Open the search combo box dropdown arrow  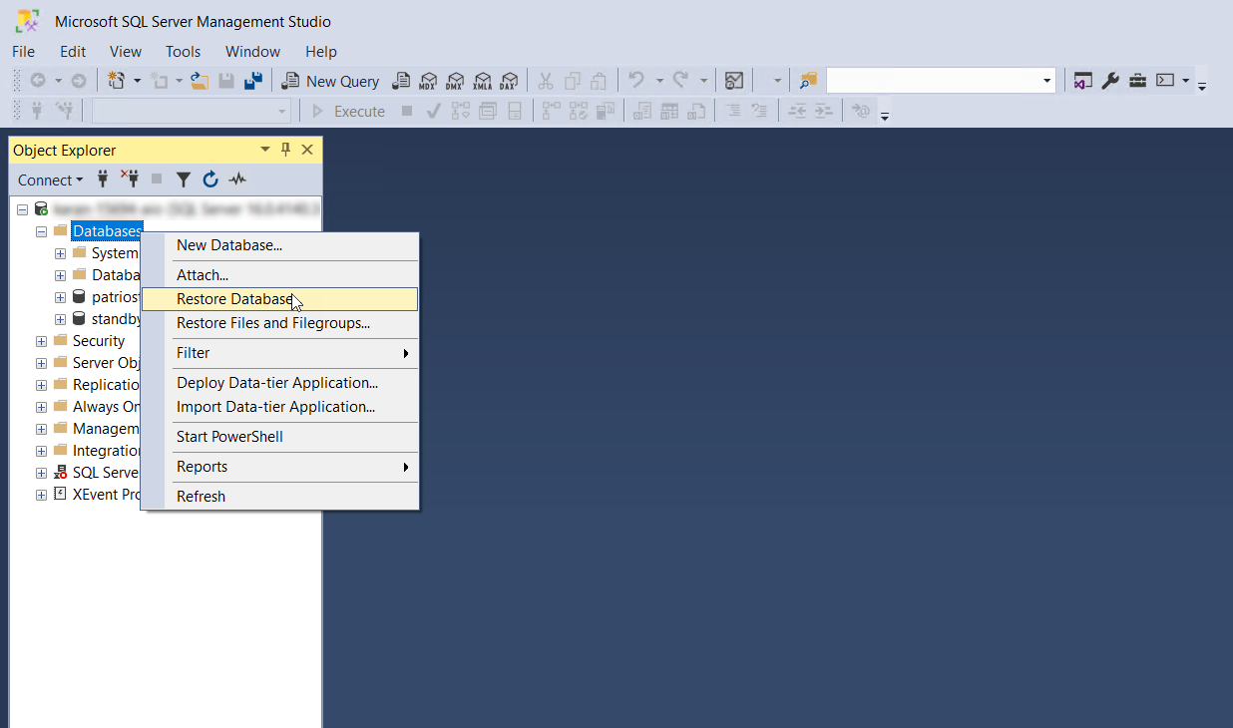coord(1046,81)
